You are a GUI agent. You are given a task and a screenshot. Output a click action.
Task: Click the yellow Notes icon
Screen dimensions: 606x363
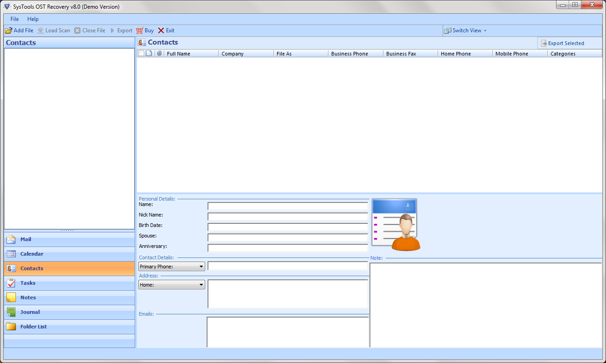click(11, 297)
